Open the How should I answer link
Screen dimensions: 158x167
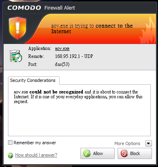point(36,155)
